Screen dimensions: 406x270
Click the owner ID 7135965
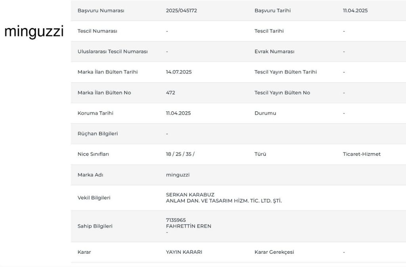[x=176, y=220]
